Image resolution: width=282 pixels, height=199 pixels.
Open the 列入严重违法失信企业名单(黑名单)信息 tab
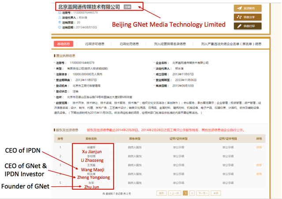(x=231, y=44)
